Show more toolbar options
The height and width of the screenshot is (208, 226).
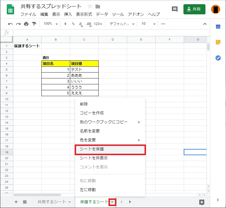click(163, 24)
